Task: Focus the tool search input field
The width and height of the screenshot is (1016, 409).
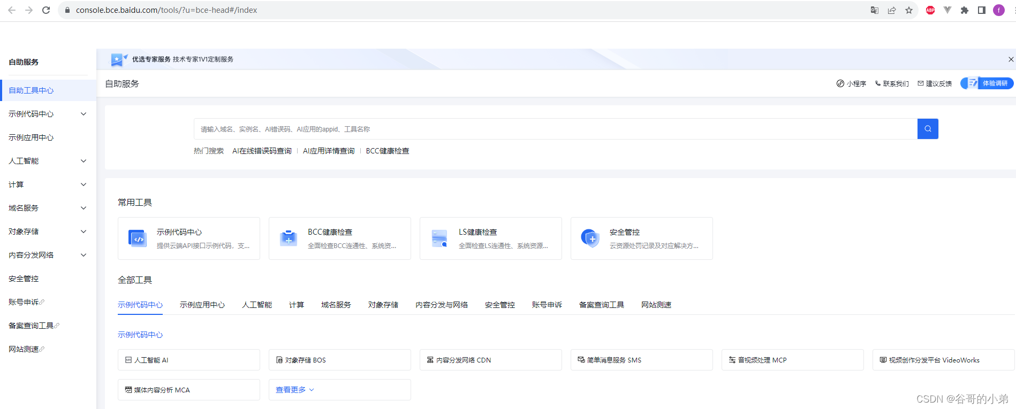Action: pyautogui.click(x=556, y=129)
